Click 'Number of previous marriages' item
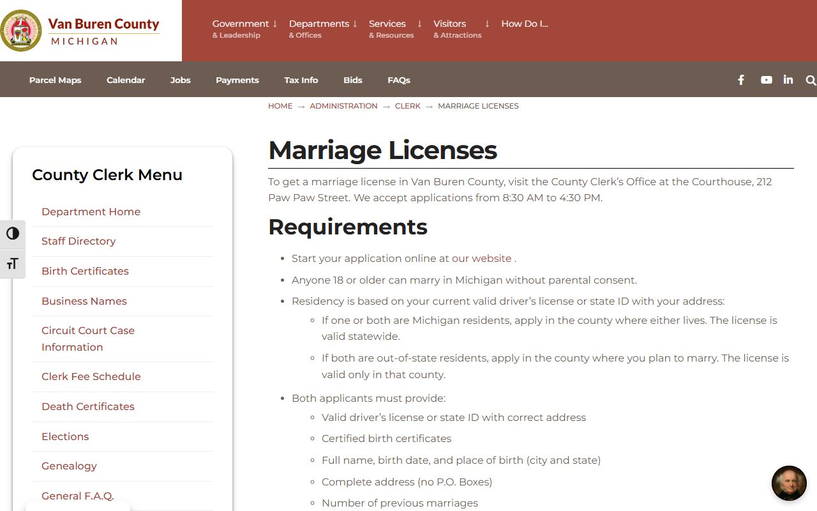 pyautogui.click(x=400, y=503)
